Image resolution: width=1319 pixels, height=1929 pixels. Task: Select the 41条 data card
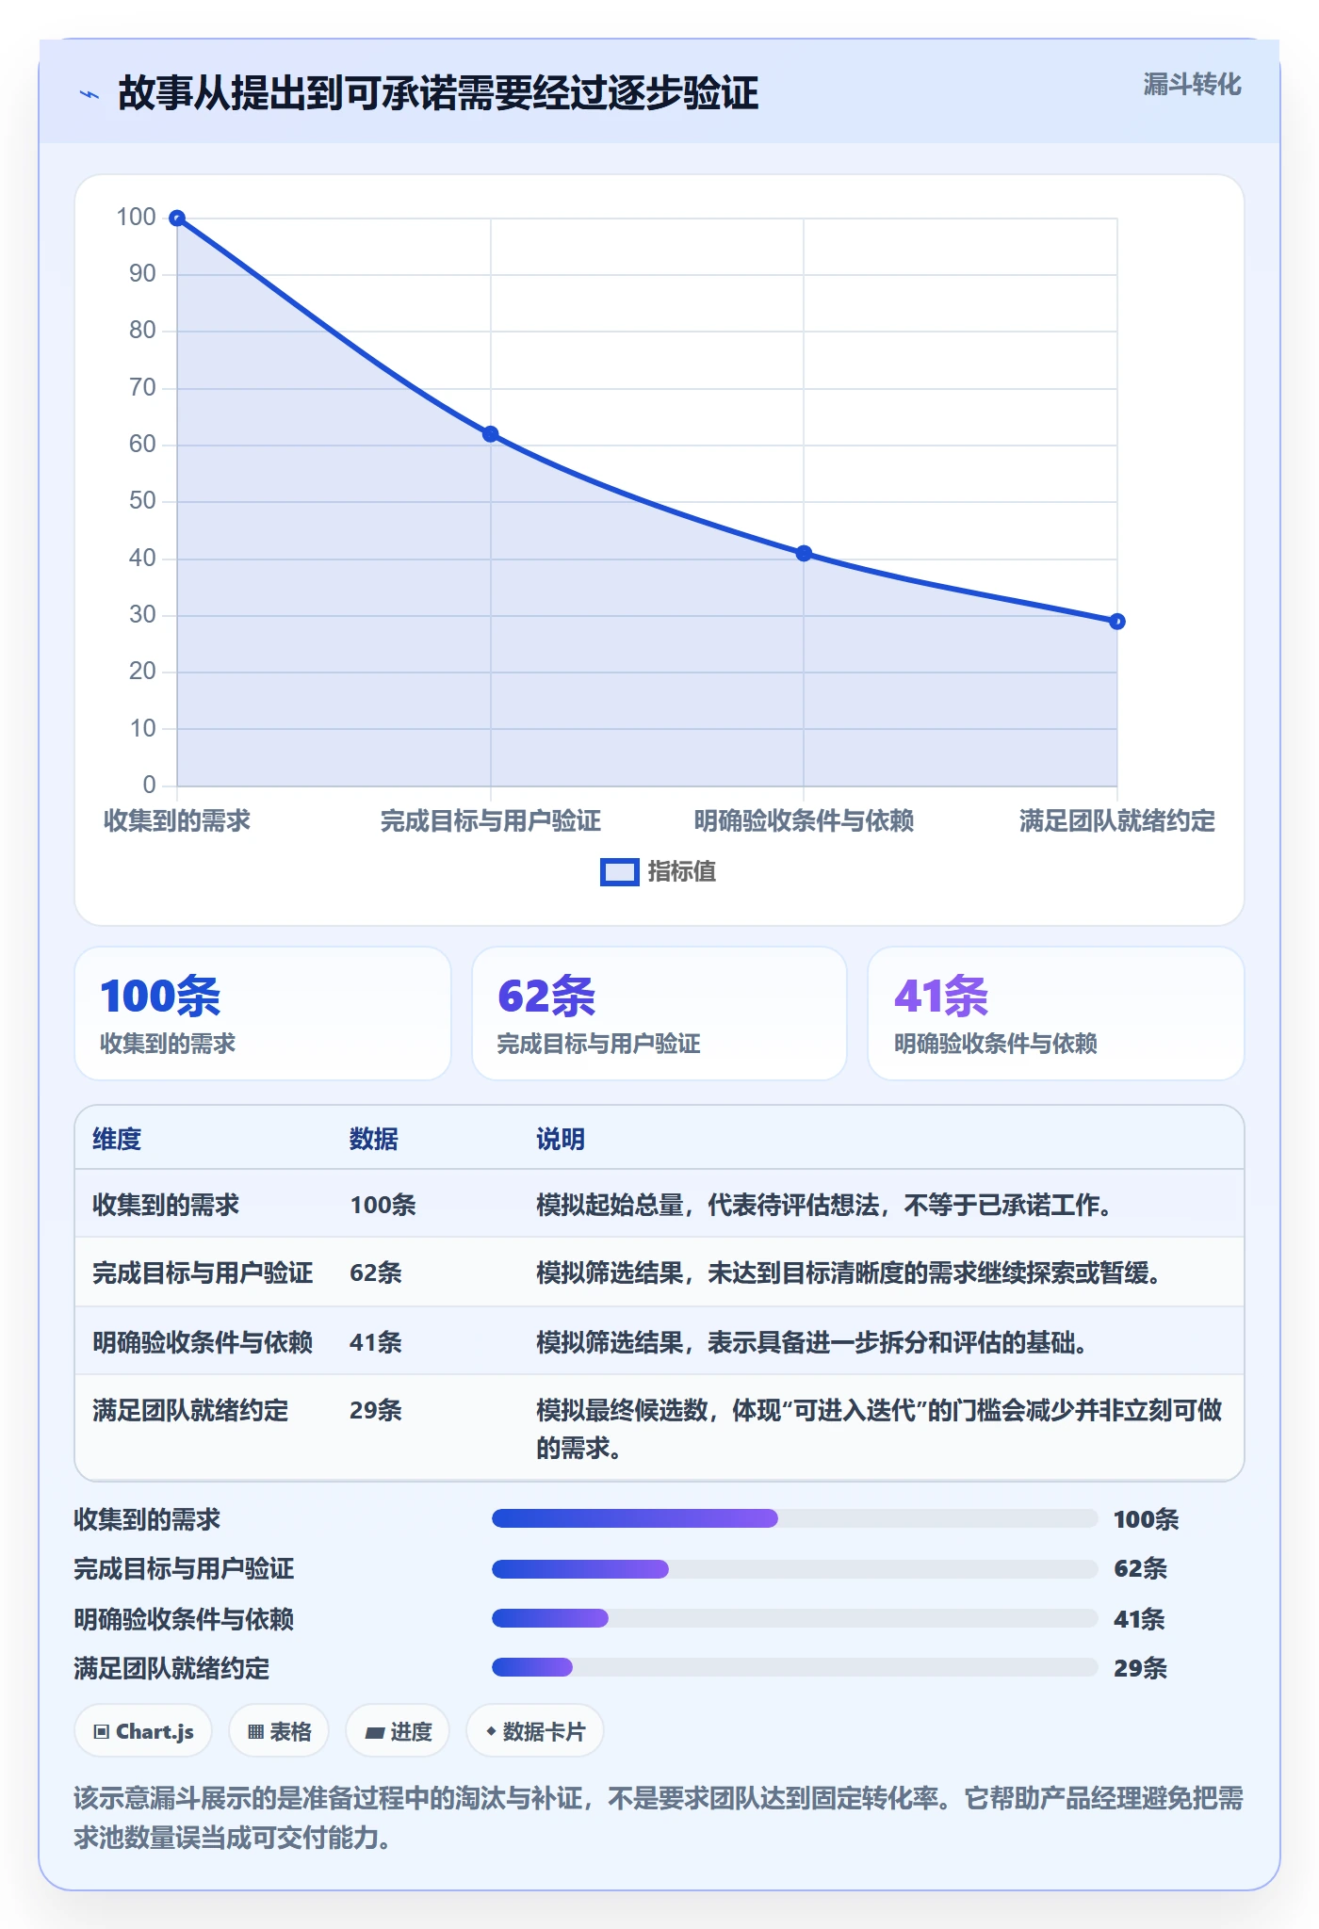click(x=1056, y=1013)
